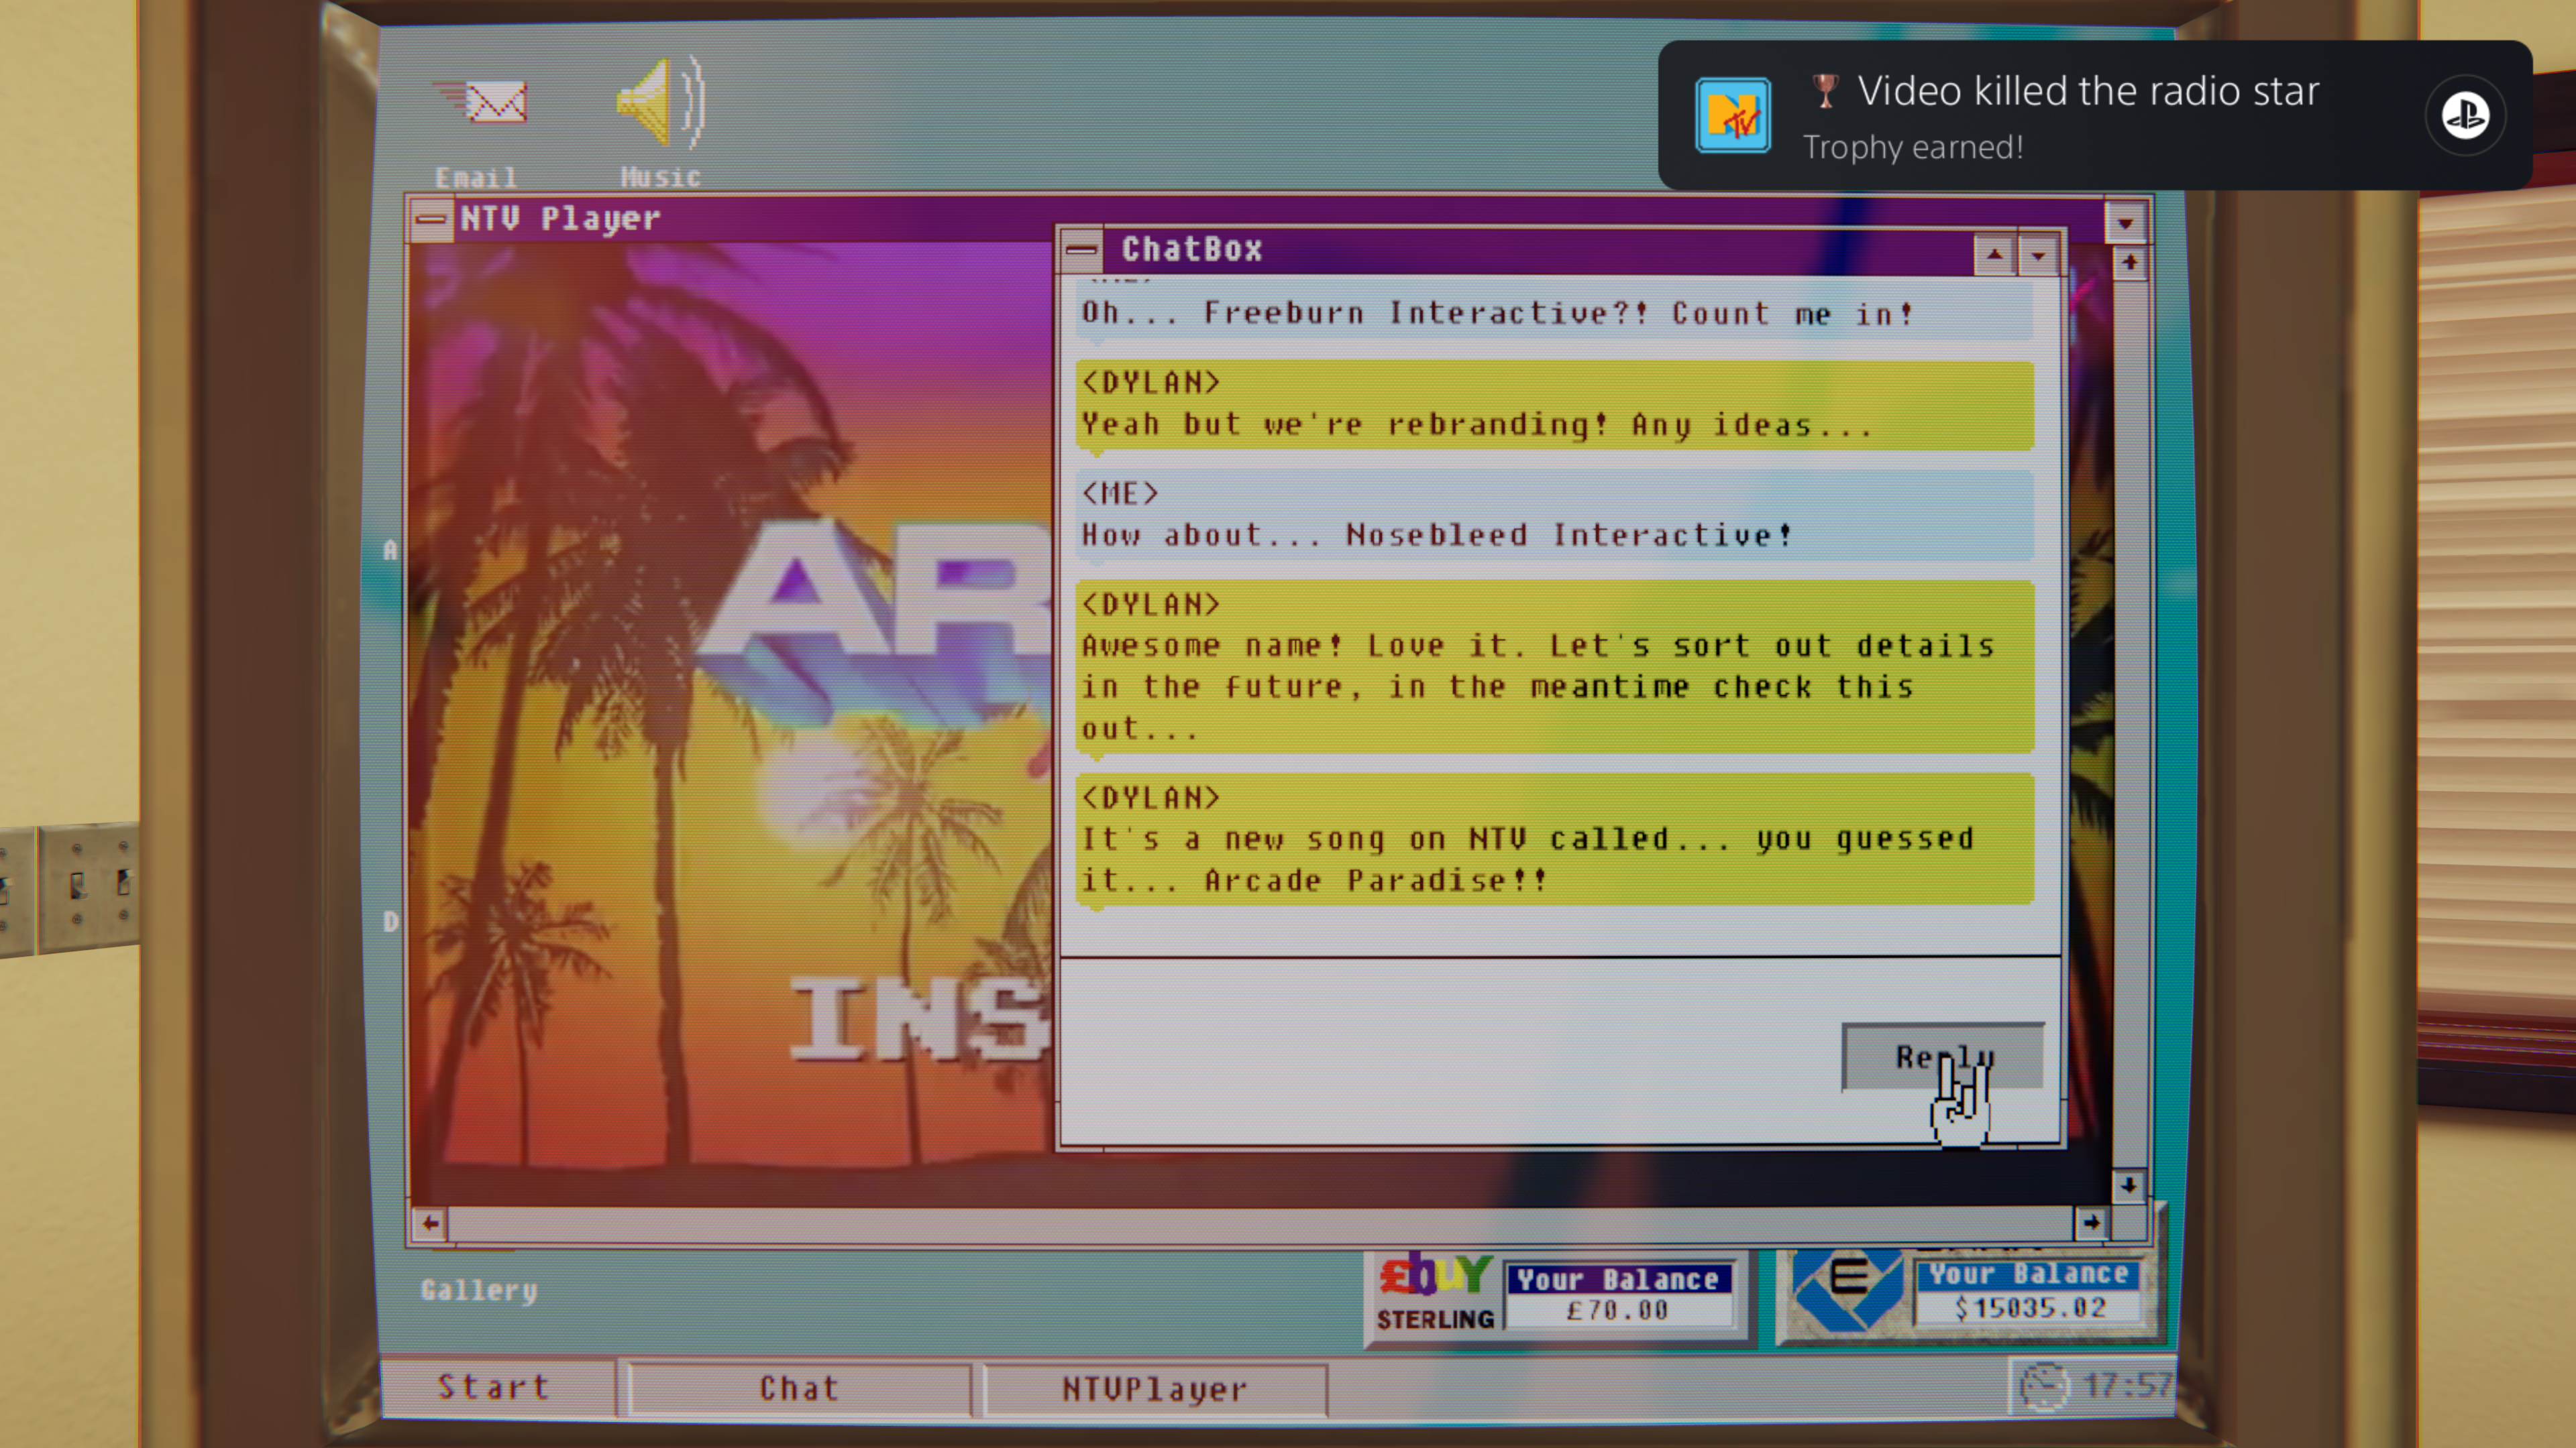This screenshot has width=2576, height=1448.
Task: Open the ChatBox window system menu
Action: click(x=1081, y=250)
